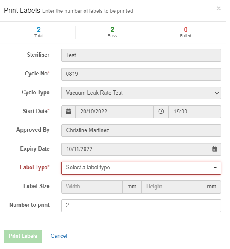
Task: Click the label Width input
Action: [92, 187]
